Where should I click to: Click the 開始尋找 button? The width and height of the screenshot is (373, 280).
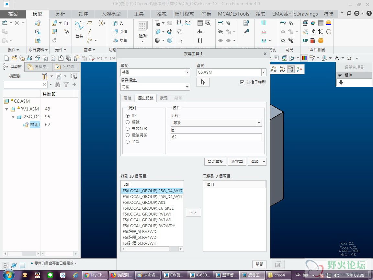pyautogui.click(x=215, y=162)
